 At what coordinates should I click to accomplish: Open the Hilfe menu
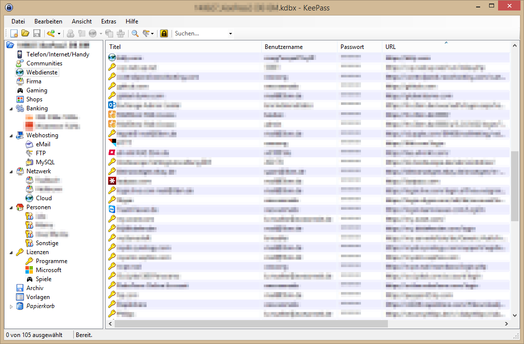[x=132, y=21]
